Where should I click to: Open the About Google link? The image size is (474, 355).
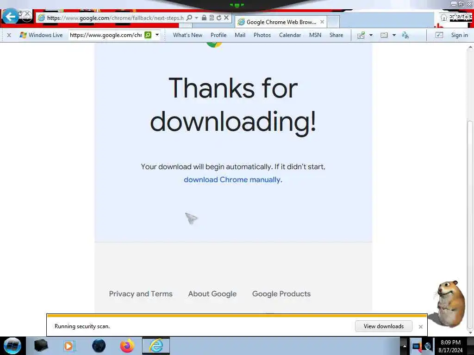click(212, 294)
